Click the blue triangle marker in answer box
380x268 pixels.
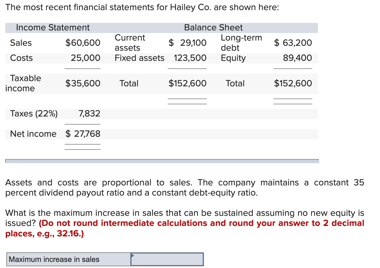(133, 256)
